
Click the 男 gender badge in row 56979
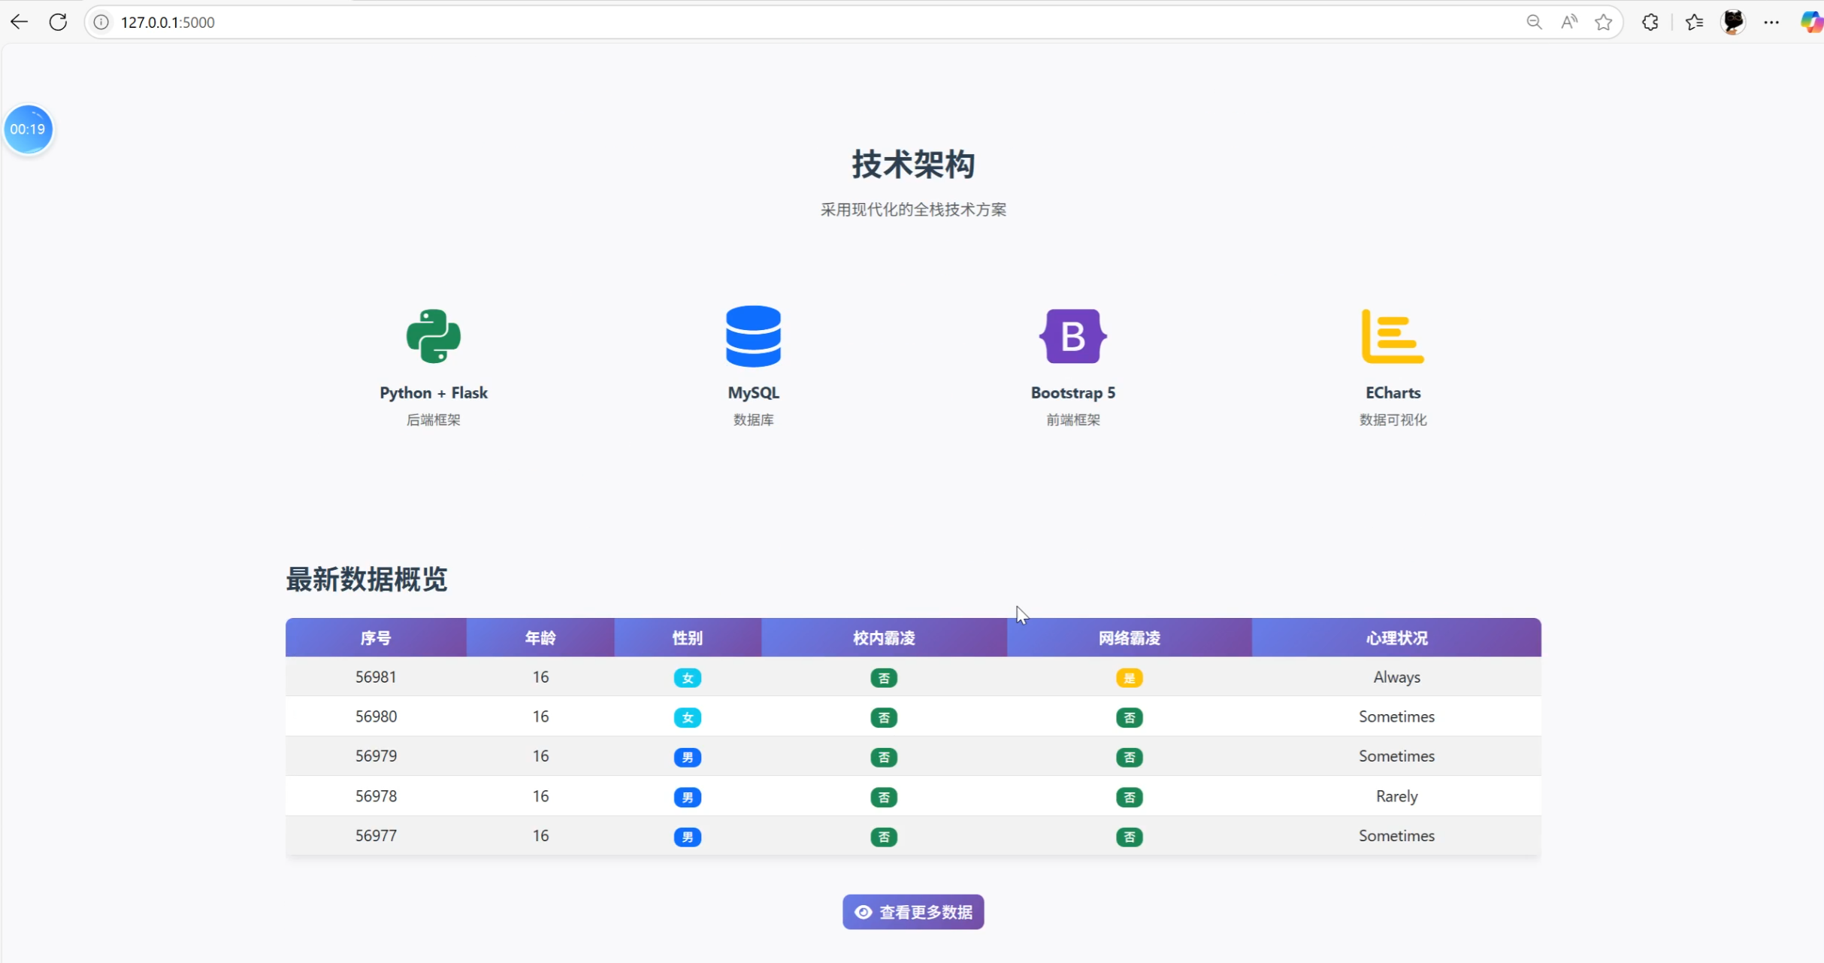(688, 757)
